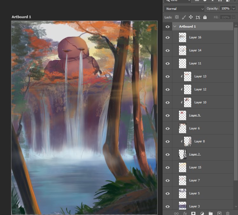
Task: Link layers chain icon in panel footer
Action: [x=176, y=213]
